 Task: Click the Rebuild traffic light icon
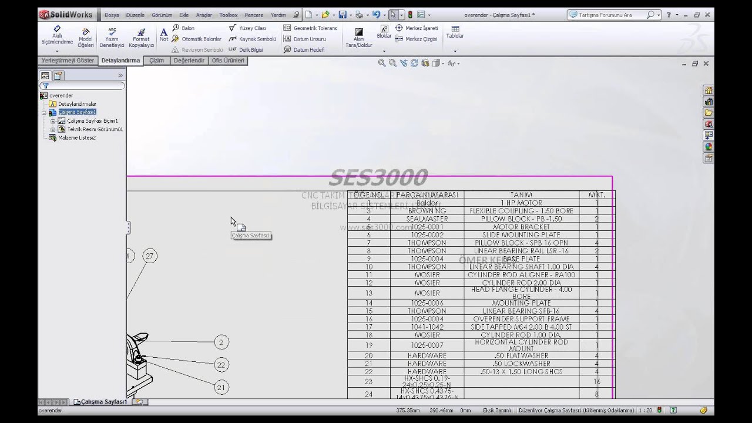pyautogui.click(x=410, y=15)
